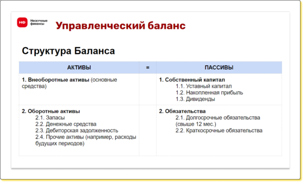Click the equals sign header cell
Viewport: 303px width, 182px height.
[147, 68]
